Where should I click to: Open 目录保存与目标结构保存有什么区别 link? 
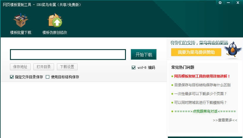[x=203, y=85]
